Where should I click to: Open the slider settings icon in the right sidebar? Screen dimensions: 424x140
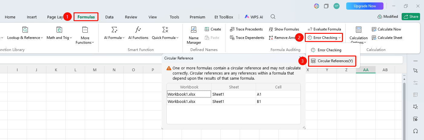[416, 83]
